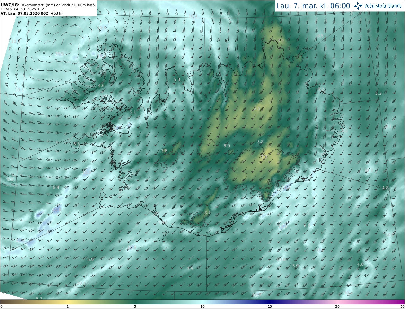This screenshot has width=405, height=309.
Task: Click the '3.6' value on Langjökull
Action: [164, 151]
